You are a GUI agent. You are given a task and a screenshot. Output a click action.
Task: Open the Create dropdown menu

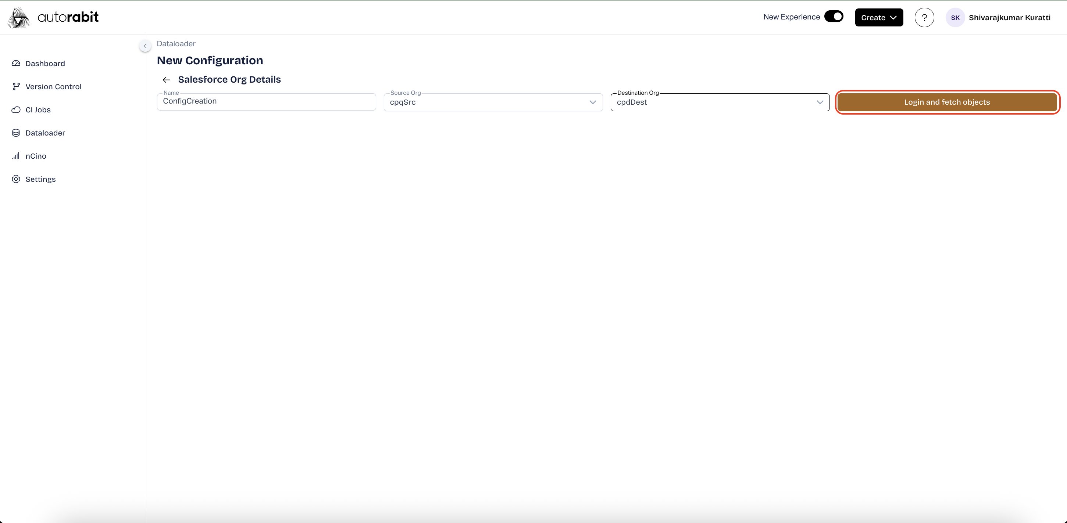(x=878, y=17)
